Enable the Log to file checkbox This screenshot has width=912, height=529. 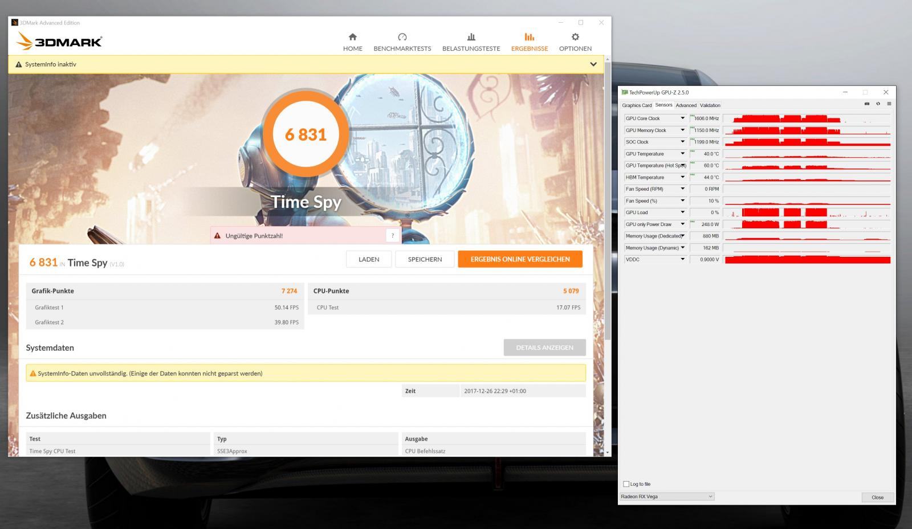[626, 484]
